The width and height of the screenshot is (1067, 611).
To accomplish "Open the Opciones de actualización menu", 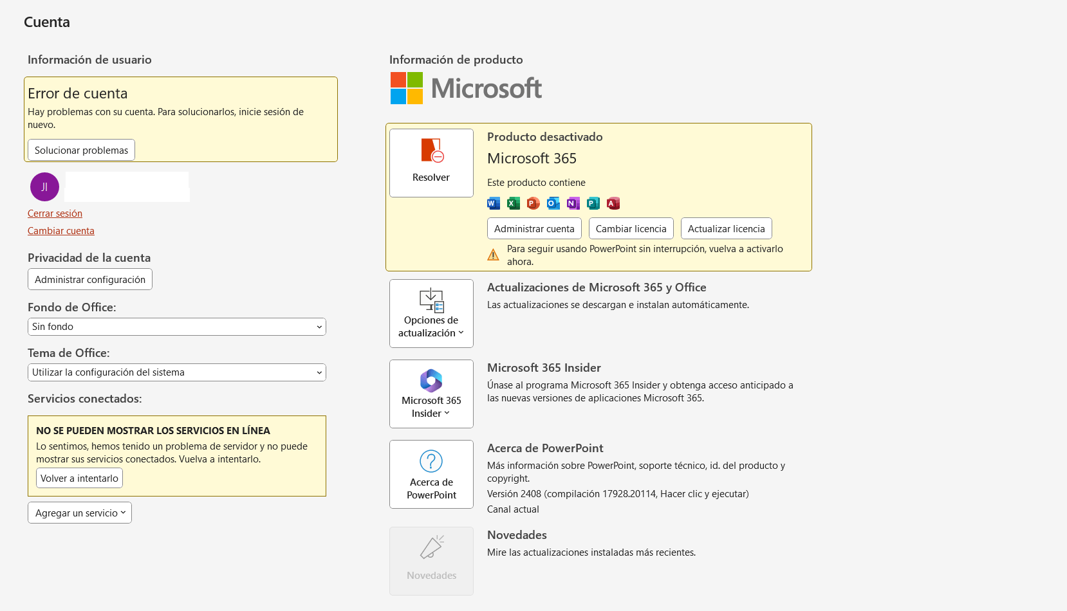I will click(x=431, y=313).
